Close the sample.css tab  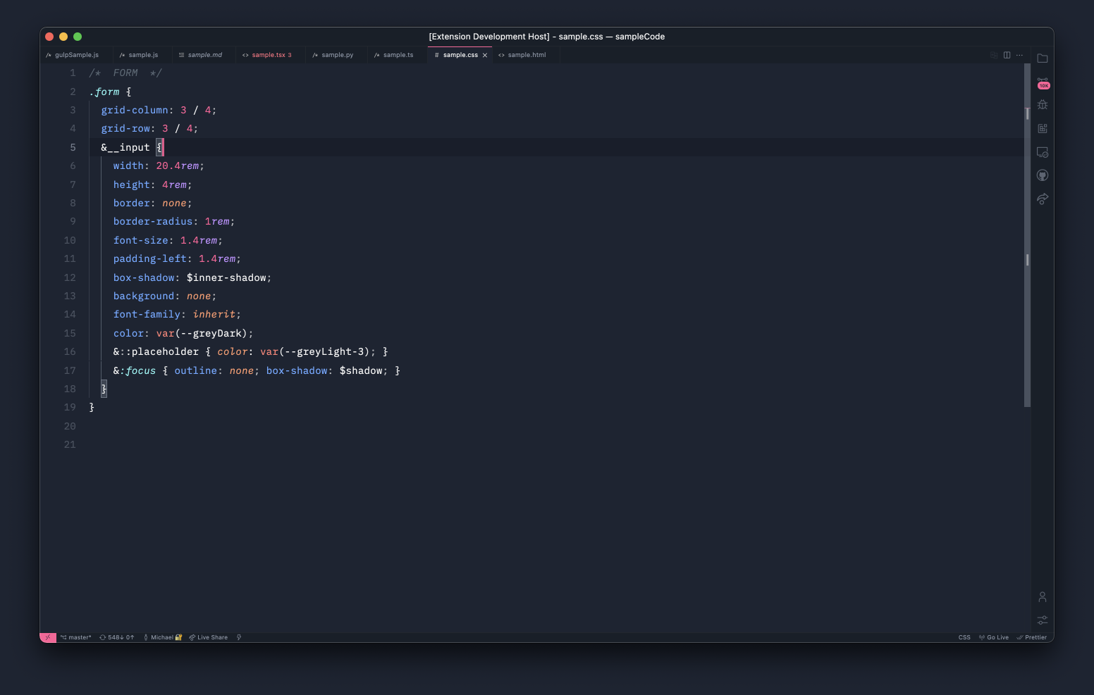point(485,55)
